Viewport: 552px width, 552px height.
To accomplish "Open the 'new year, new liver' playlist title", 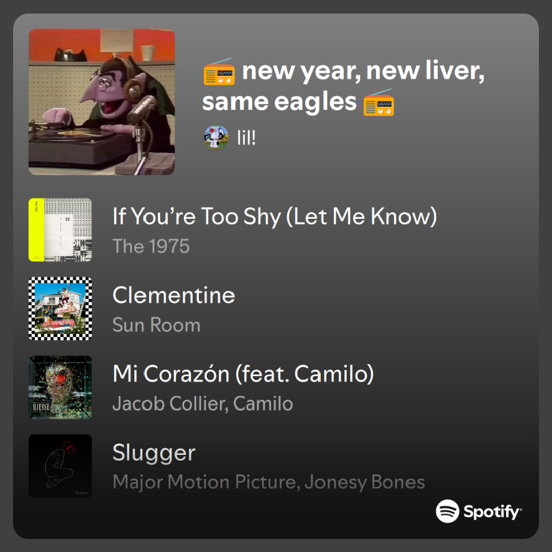I will 362,72.
